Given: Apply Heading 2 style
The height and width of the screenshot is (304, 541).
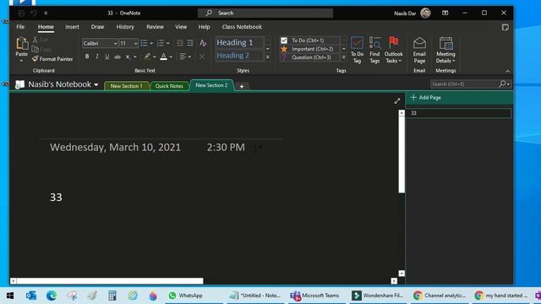Looking at the screenshot, I should (x=240, y=56).
